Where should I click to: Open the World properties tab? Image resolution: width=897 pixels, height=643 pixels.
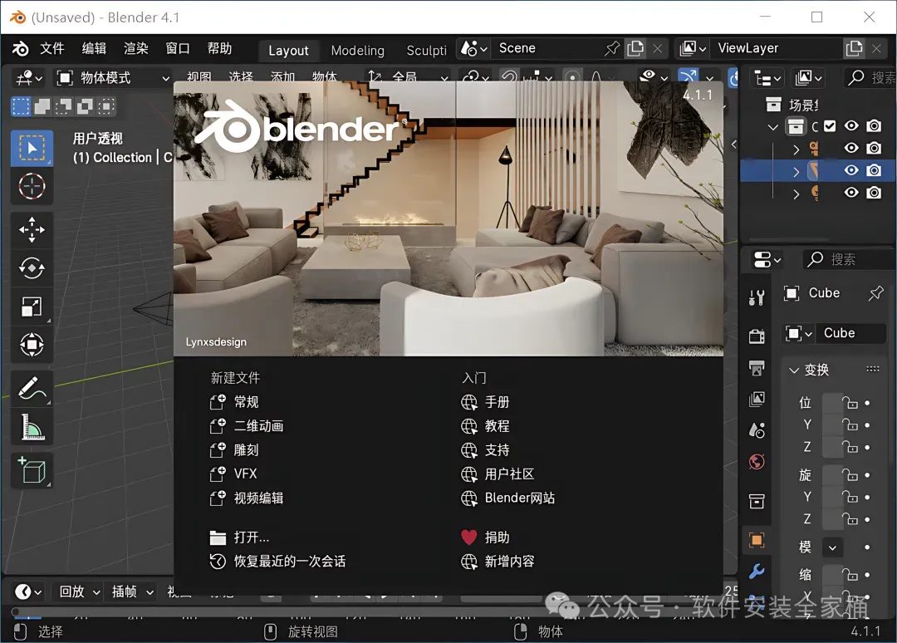tap(757, 462)
